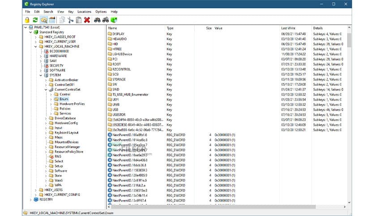Click the status bar folder icon
The image size is (374, 216).
25,213
